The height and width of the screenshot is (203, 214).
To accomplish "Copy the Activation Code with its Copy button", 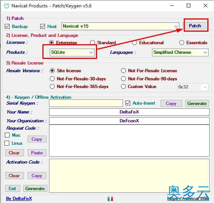I will coord(37,176).
